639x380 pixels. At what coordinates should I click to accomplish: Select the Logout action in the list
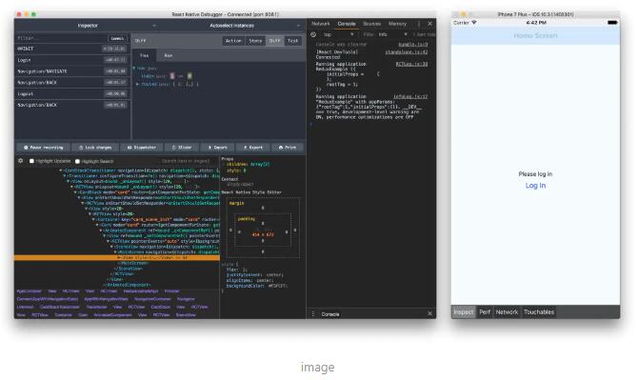[x=72, y=93]
